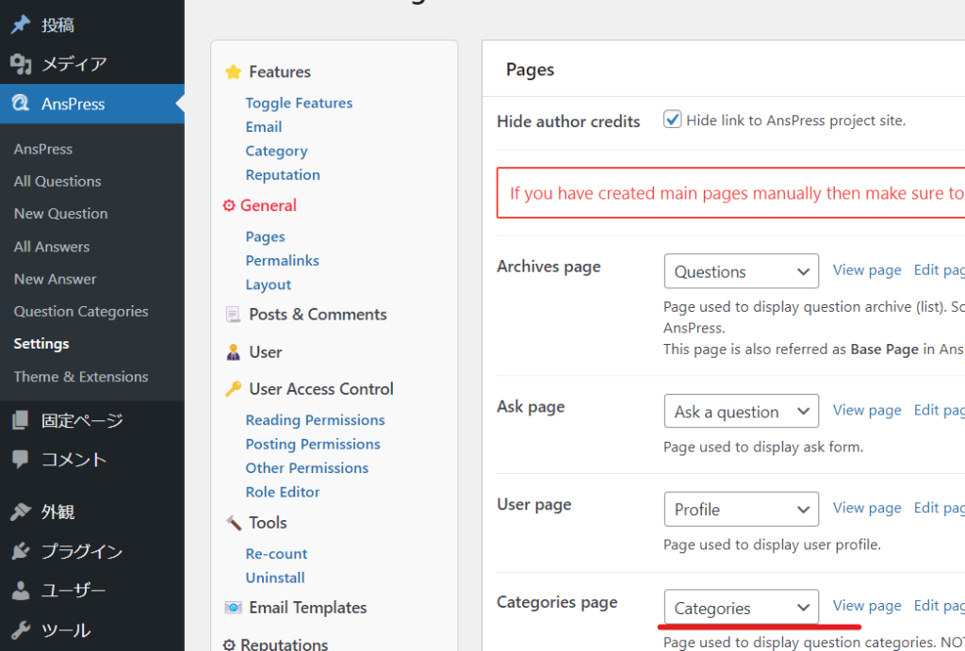The width and height of the screenshot is (965, 651).
Task: Open the Ask page dropdown
Action: 741,412
